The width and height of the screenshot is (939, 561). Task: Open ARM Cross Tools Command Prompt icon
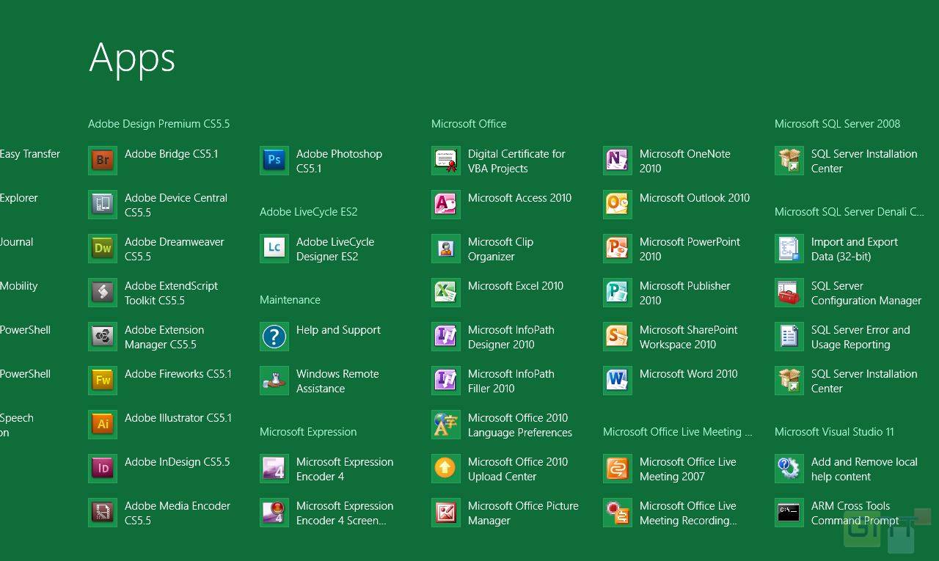click(x=789, y=513)
